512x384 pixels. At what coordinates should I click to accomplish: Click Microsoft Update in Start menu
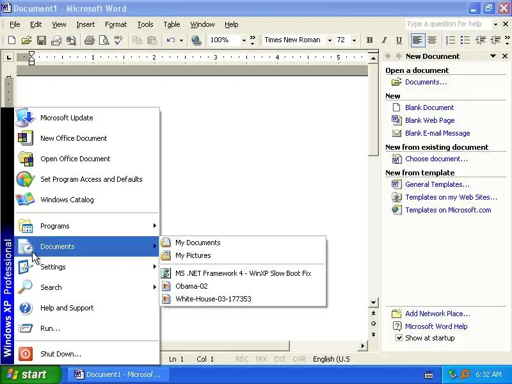(86, 118)
